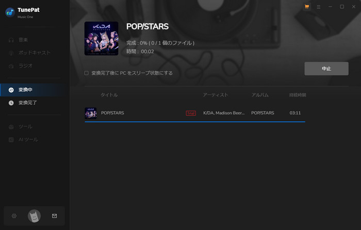The image size is (361, 230).
Task: Open ポッドキャスト podcast section
Action: click(x=35, y=53)
